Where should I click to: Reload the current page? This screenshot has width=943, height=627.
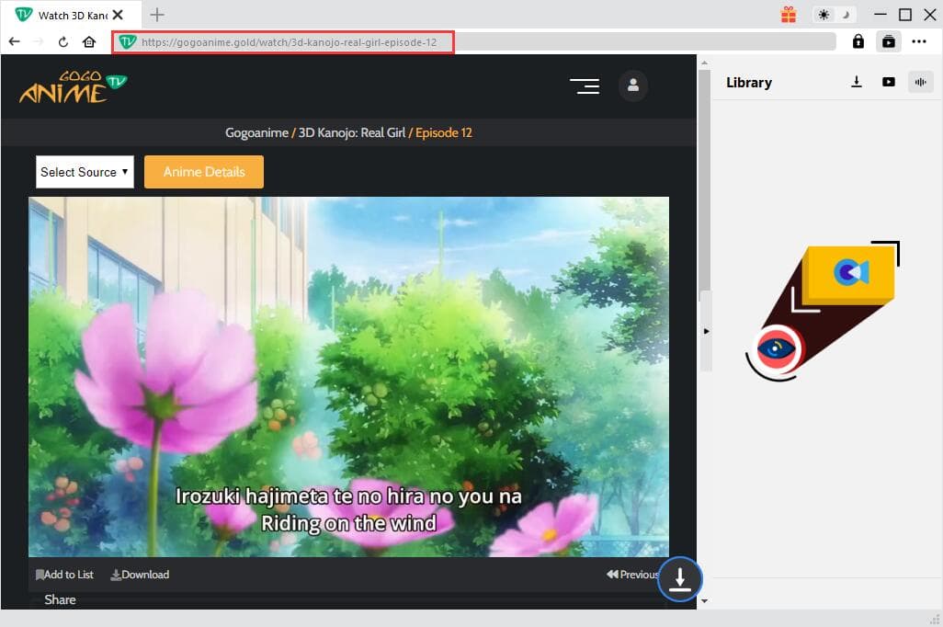(x=63, y=41)
